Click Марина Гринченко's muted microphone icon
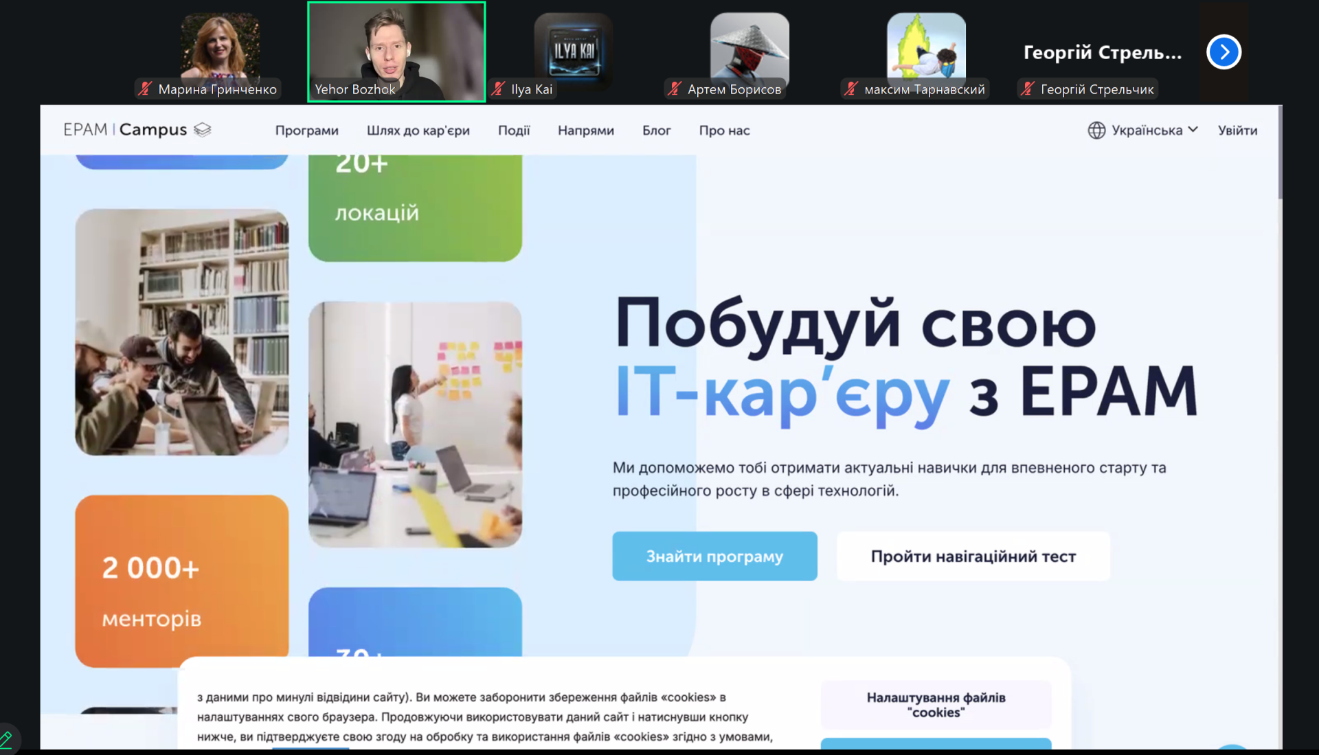The height and width of the screenshot is (755, 1319). [x=145, y=89]
